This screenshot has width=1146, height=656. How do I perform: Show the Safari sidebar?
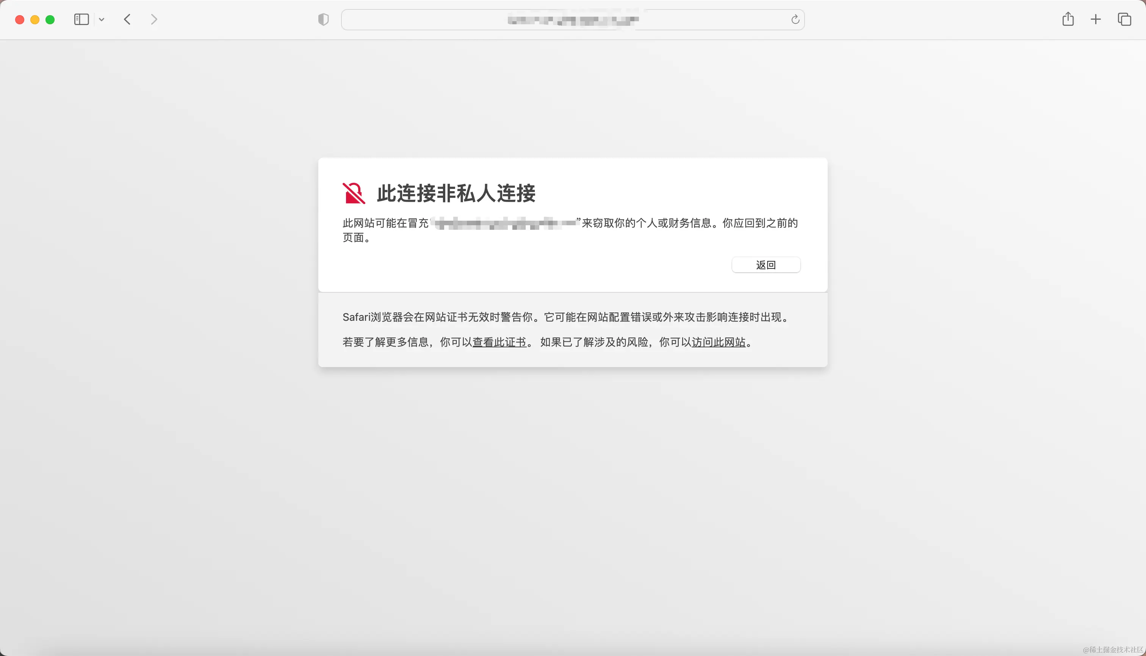[x=81, y=19]
